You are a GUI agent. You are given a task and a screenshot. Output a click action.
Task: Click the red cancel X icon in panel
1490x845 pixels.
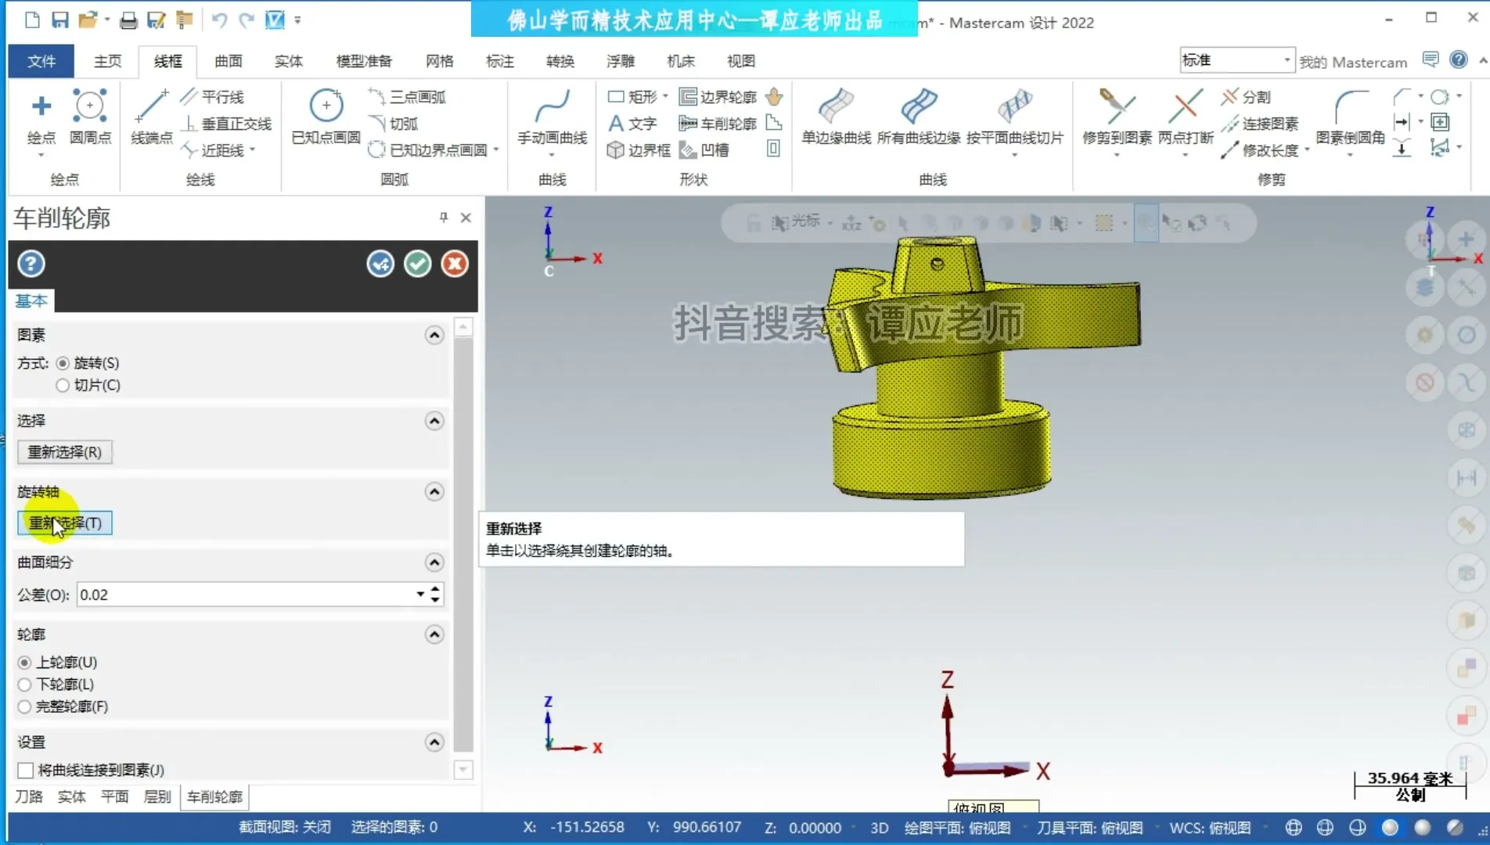coord(454,264)
